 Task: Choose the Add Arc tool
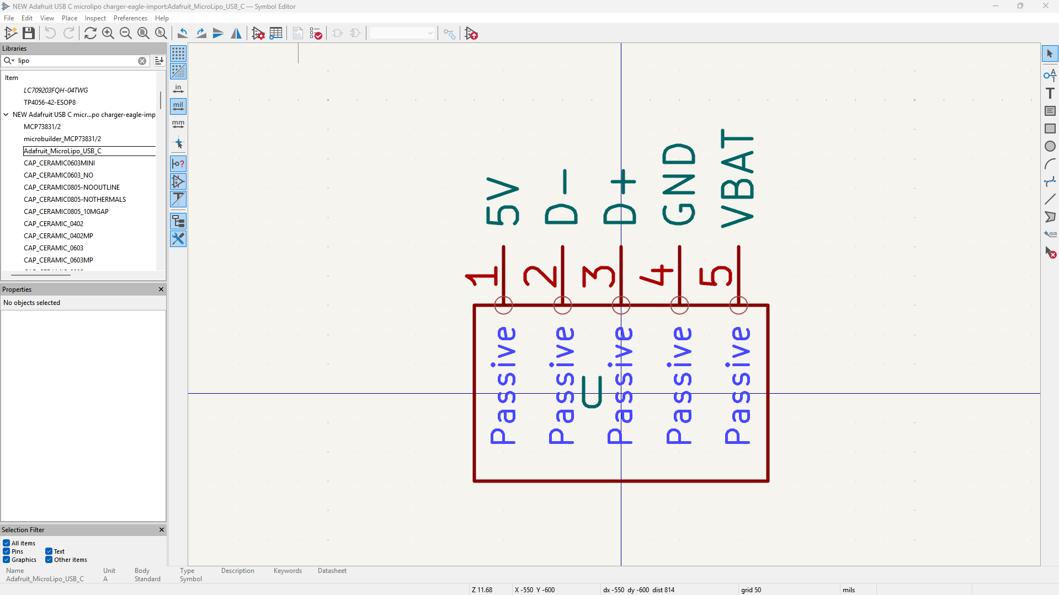1050,164
